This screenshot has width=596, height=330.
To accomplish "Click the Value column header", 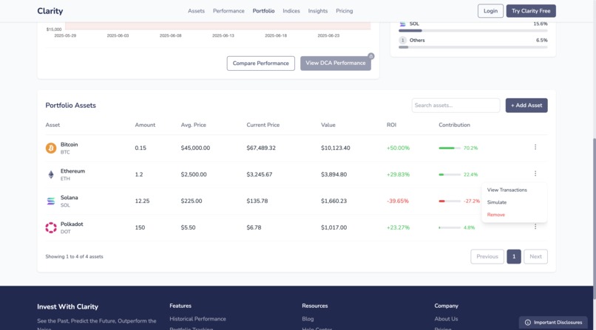I will [328, 125].
